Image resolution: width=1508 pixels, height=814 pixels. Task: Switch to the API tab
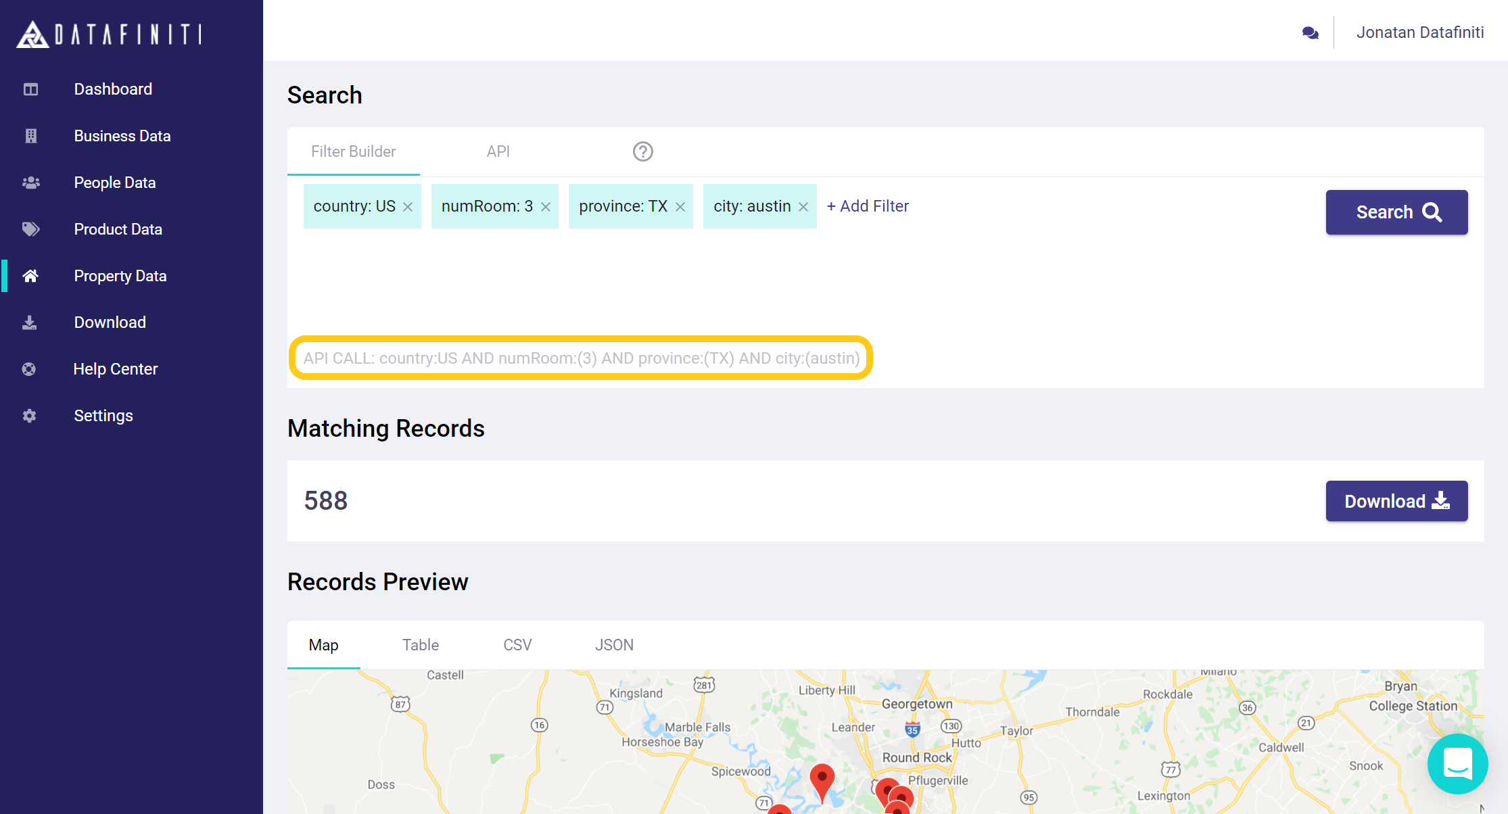pos(498,151)
